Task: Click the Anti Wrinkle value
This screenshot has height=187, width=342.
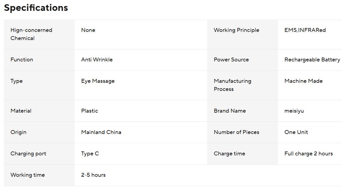Action: point(97,60)
